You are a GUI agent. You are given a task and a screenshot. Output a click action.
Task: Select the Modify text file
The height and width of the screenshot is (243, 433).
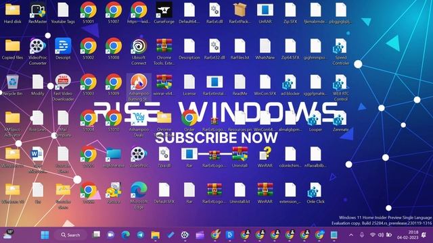pyautogui.click(x=38, y=85)
